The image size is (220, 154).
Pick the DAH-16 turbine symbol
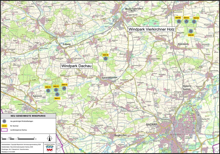[x=64, y=88]
